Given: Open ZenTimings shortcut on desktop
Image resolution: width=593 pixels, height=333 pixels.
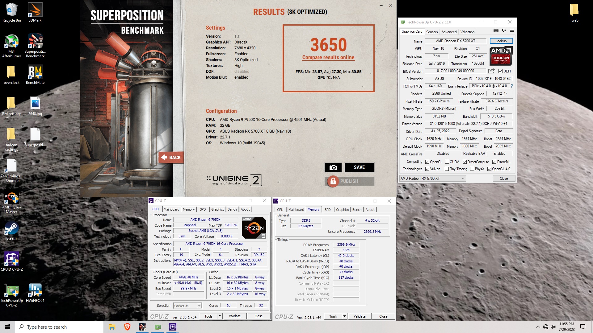Looking at the screenshot, I should [11, 171].
